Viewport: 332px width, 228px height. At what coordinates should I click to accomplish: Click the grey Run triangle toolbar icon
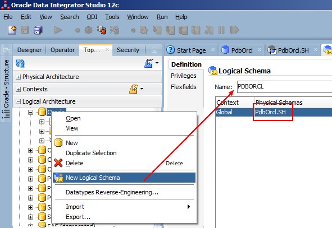(x=58, y=30)
